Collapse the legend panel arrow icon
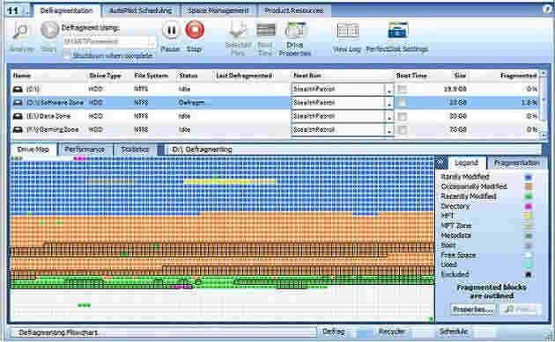 point(440,163)
